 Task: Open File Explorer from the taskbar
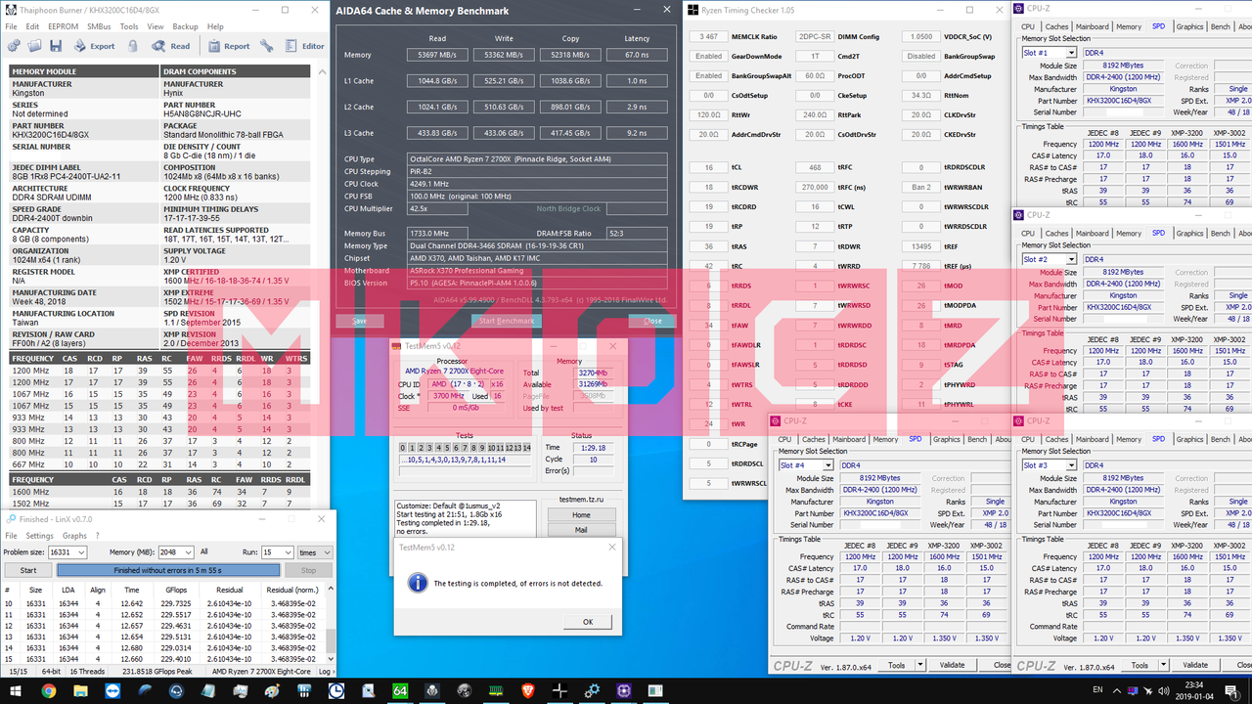(x=80, y=690)
